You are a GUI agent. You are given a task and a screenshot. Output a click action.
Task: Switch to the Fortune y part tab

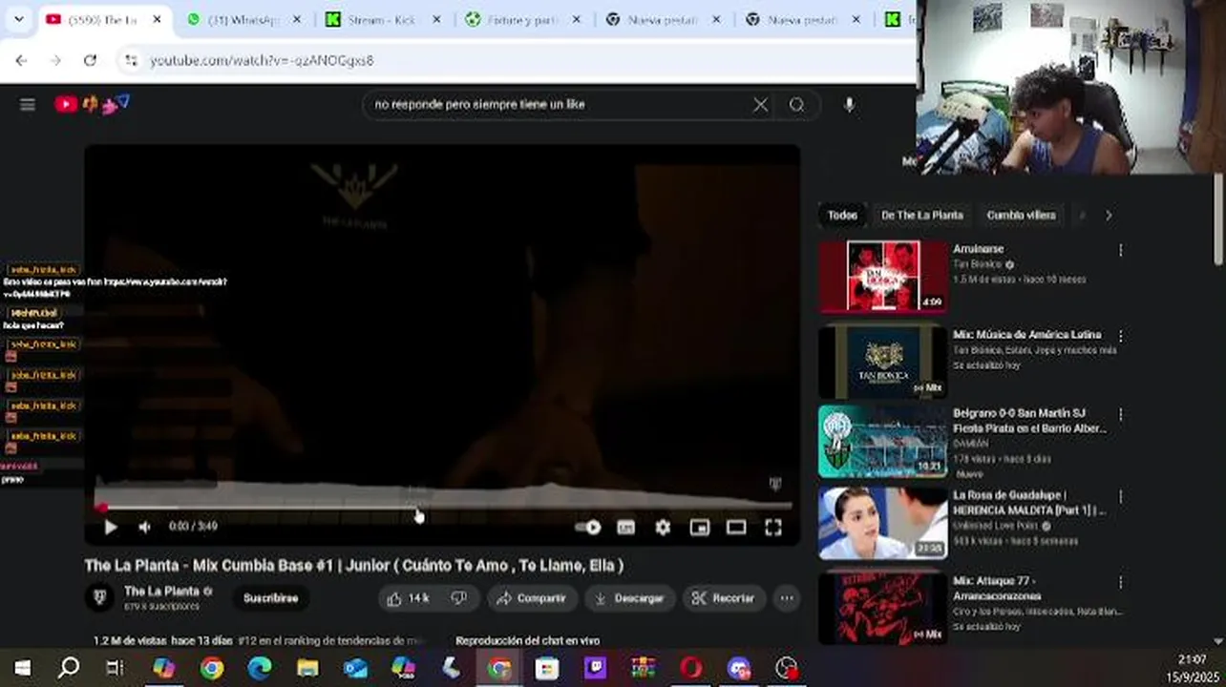[520, 20]
